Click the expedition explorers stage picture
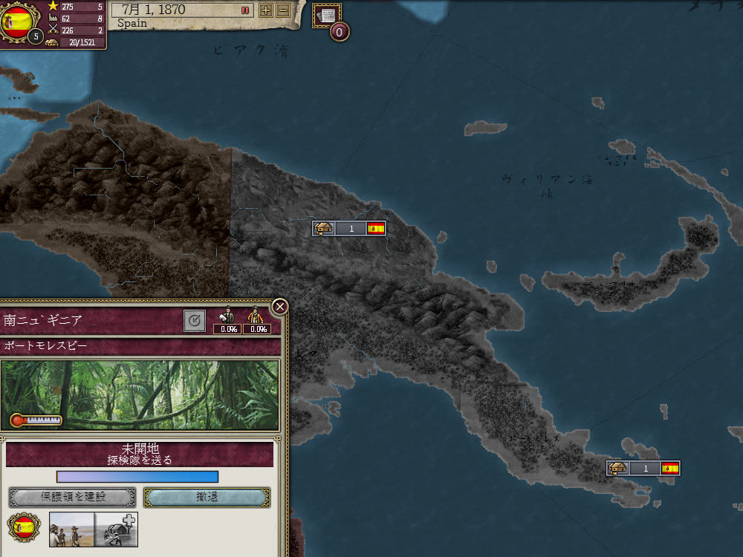This screenshot has width=743, height=557. tap(71, 530)
